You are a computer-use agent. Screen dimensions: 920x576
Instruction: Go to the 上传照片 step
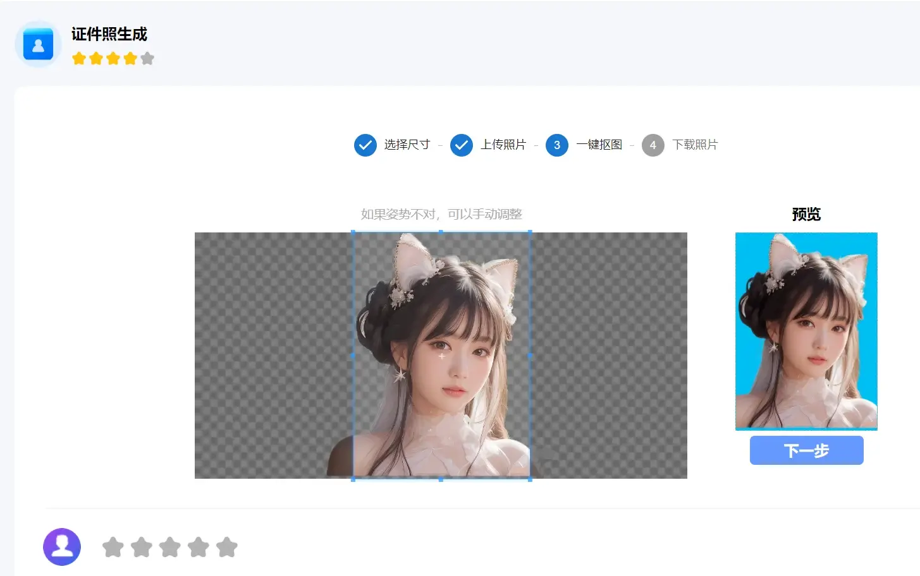(x=503, y=145)
